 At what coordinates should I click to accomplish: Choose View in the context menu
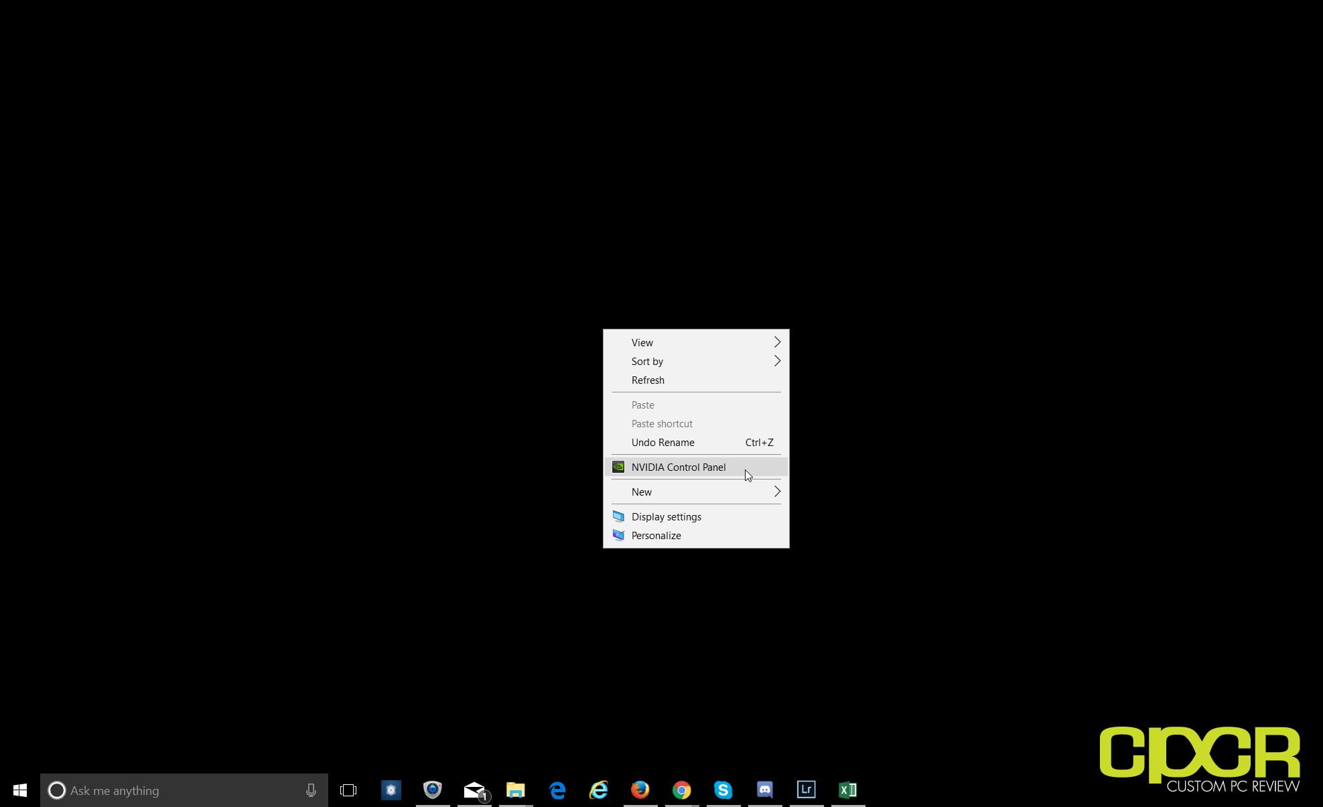tap(696, 342)
